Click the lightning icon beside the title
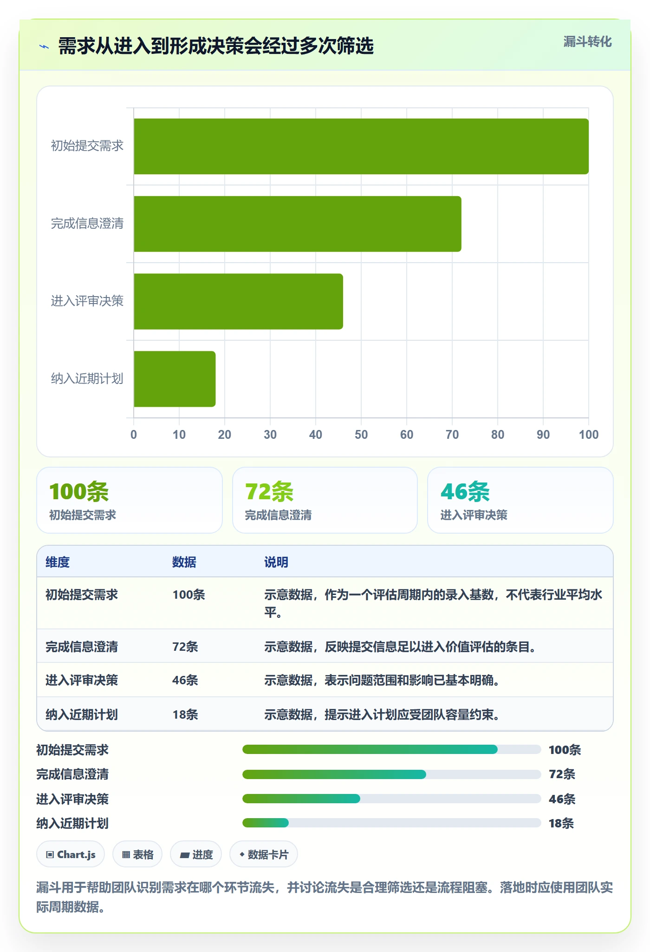Viewport: 650px width, 952px height. (44, 46)
